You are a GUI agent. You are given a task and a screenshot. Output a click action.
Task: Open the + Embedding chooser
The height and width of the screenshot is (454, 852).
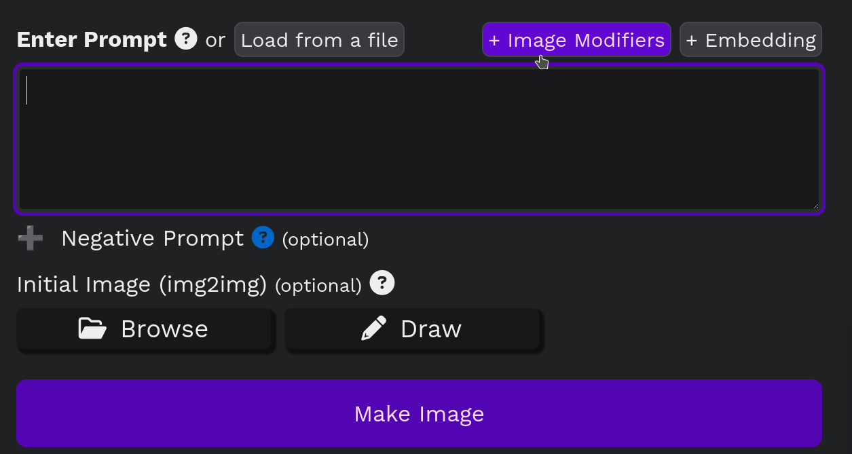click(x=750, y=40)
